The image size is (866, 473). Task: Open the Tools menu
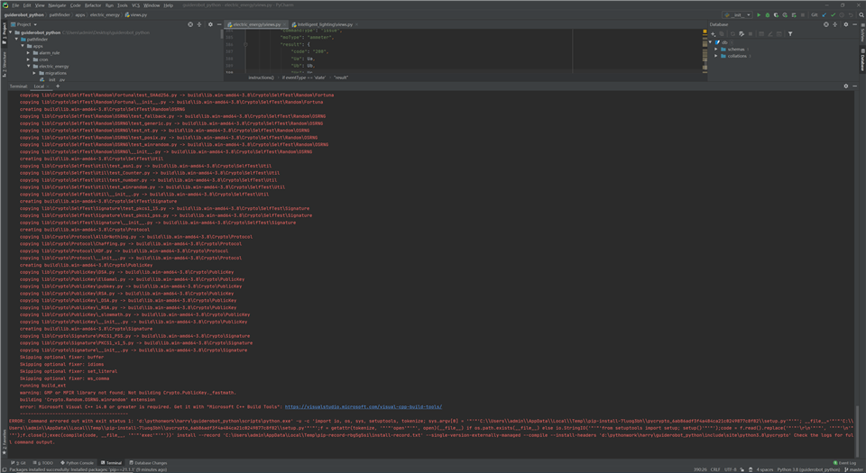pyautogui.click(x=122, y=5)
